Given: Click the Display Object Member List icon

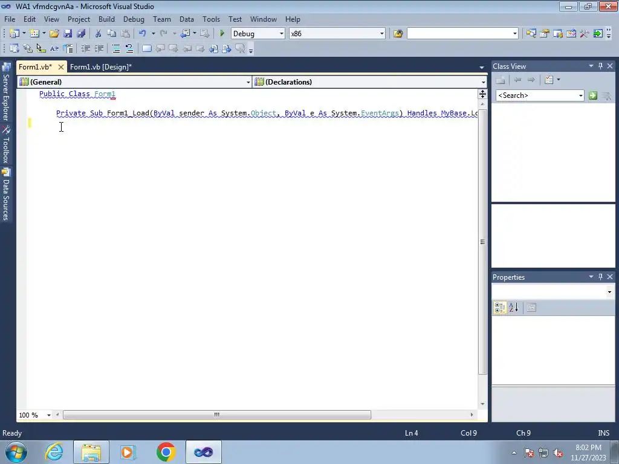Looking at the screenshot, I should pyautogui.click(x=15, y=48).
